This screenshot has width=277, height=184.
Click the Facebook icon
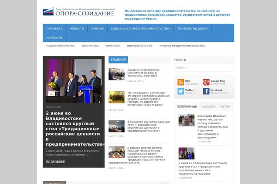pos(206,92)
